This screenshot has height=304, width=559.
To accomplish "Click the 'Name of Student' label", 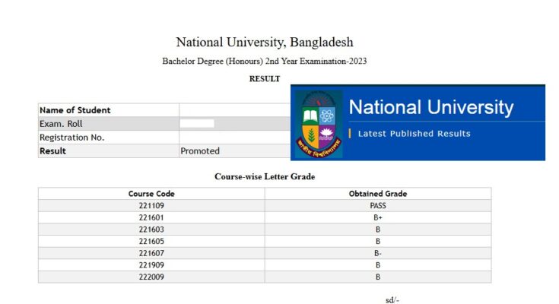I will tap(75, 110).
